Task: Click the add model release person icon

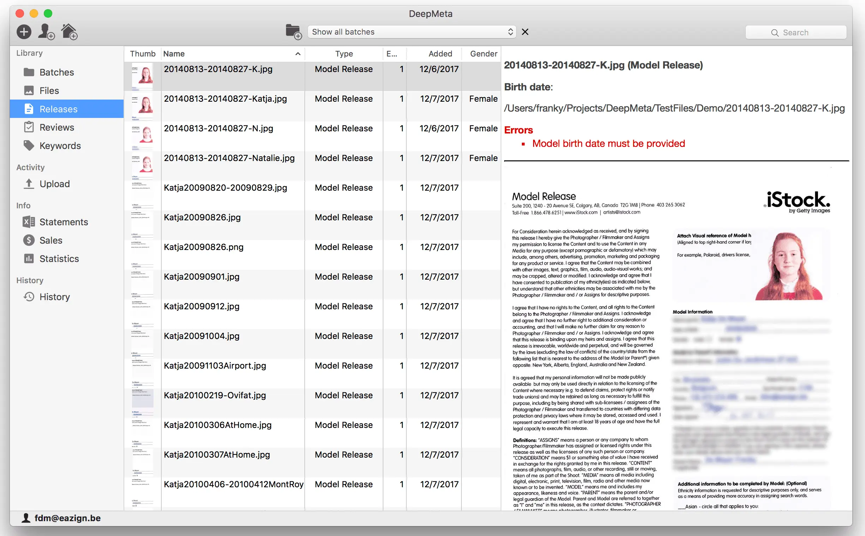Action: click(46, 32)
